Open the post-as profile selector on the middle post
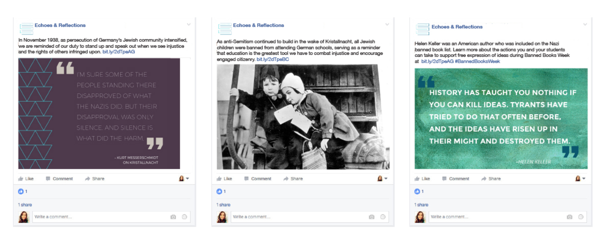This screenshot has width=605, height=249. click(382, 178)
